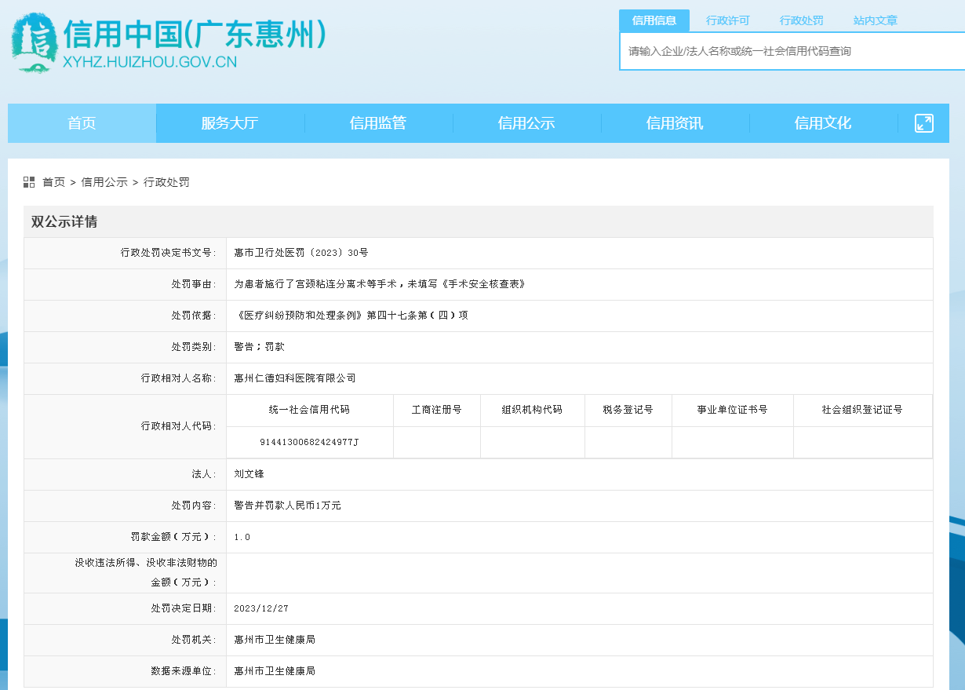Select the 行政许可 search tab
The image size is (965, 690).
click(x=728, y=20)
